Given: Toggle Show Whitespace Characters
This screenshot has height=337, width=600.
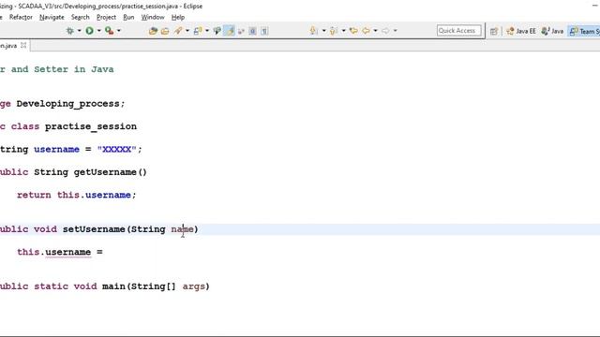Looking at the screenshot, I should pyautogui.click(x=264, y=31).
